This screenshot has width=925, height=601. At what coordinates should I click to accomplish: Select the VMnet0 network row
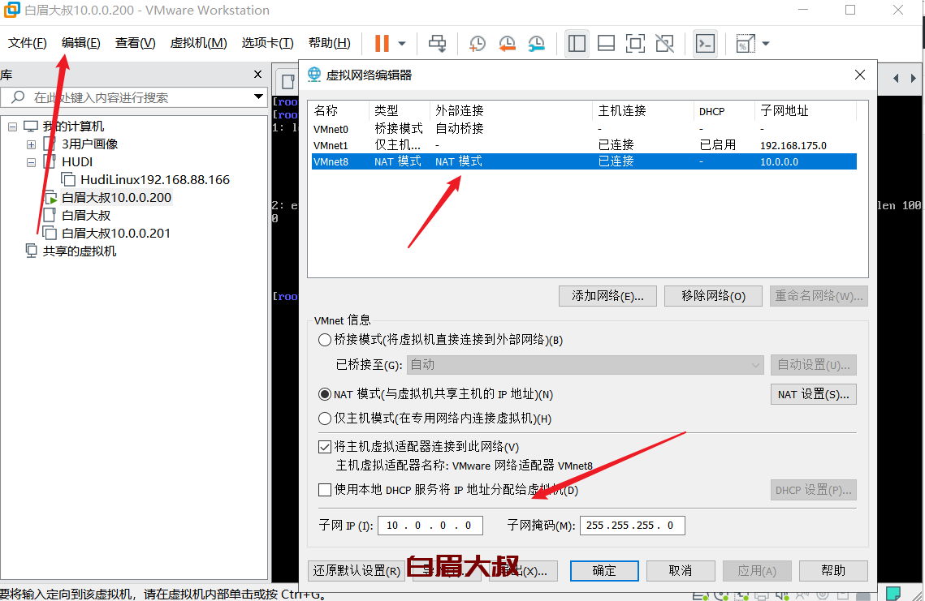point(584,128)
